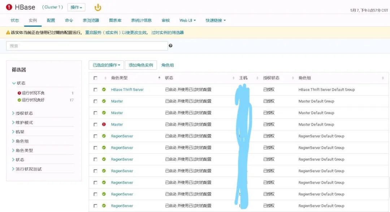Expand the 机架 filter
This screenshot has width=390, height=212.
pyautogui.click(x=18, y=132)
